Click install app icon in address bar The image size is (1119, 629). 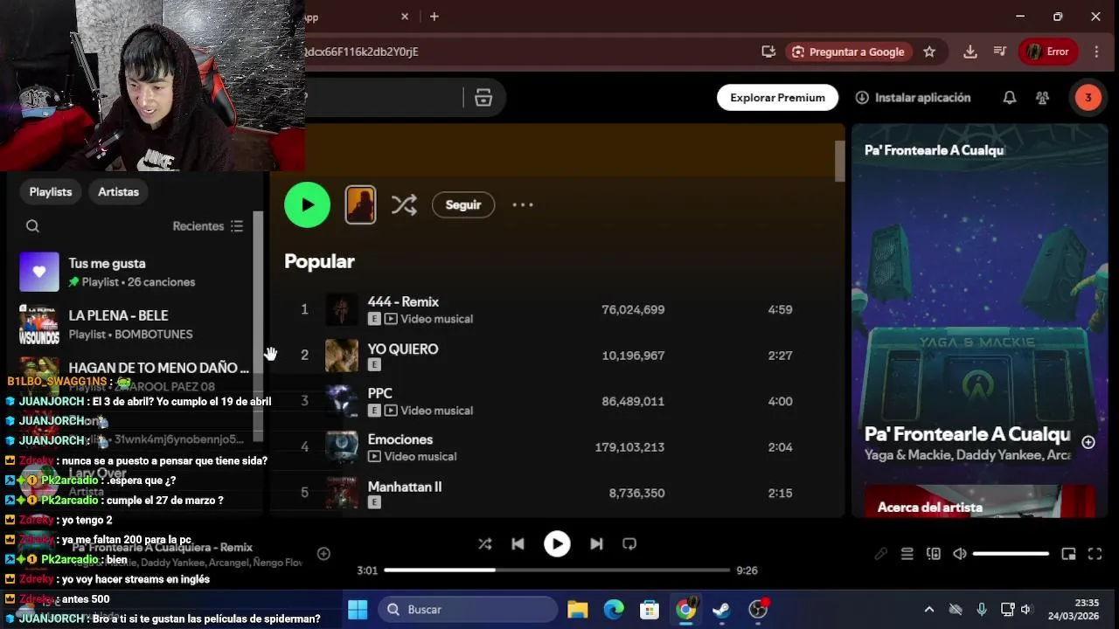pos(768,52)
